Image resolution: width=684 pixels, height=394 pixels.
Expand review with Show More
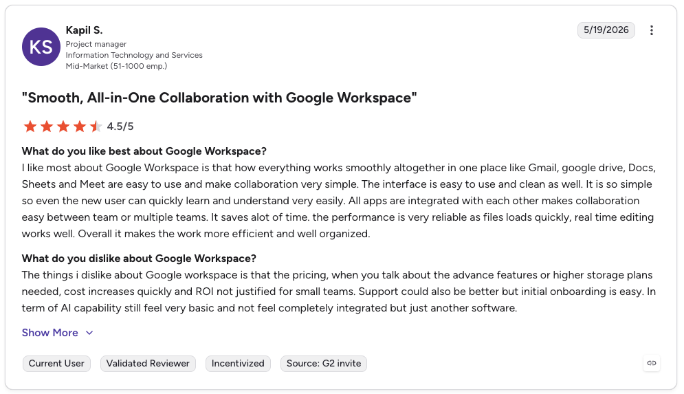click(x=58, y=333)
